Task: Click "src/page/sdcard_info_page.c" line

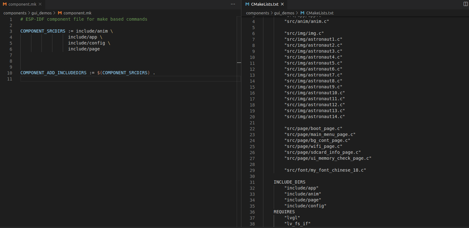Action: point(322,153)
